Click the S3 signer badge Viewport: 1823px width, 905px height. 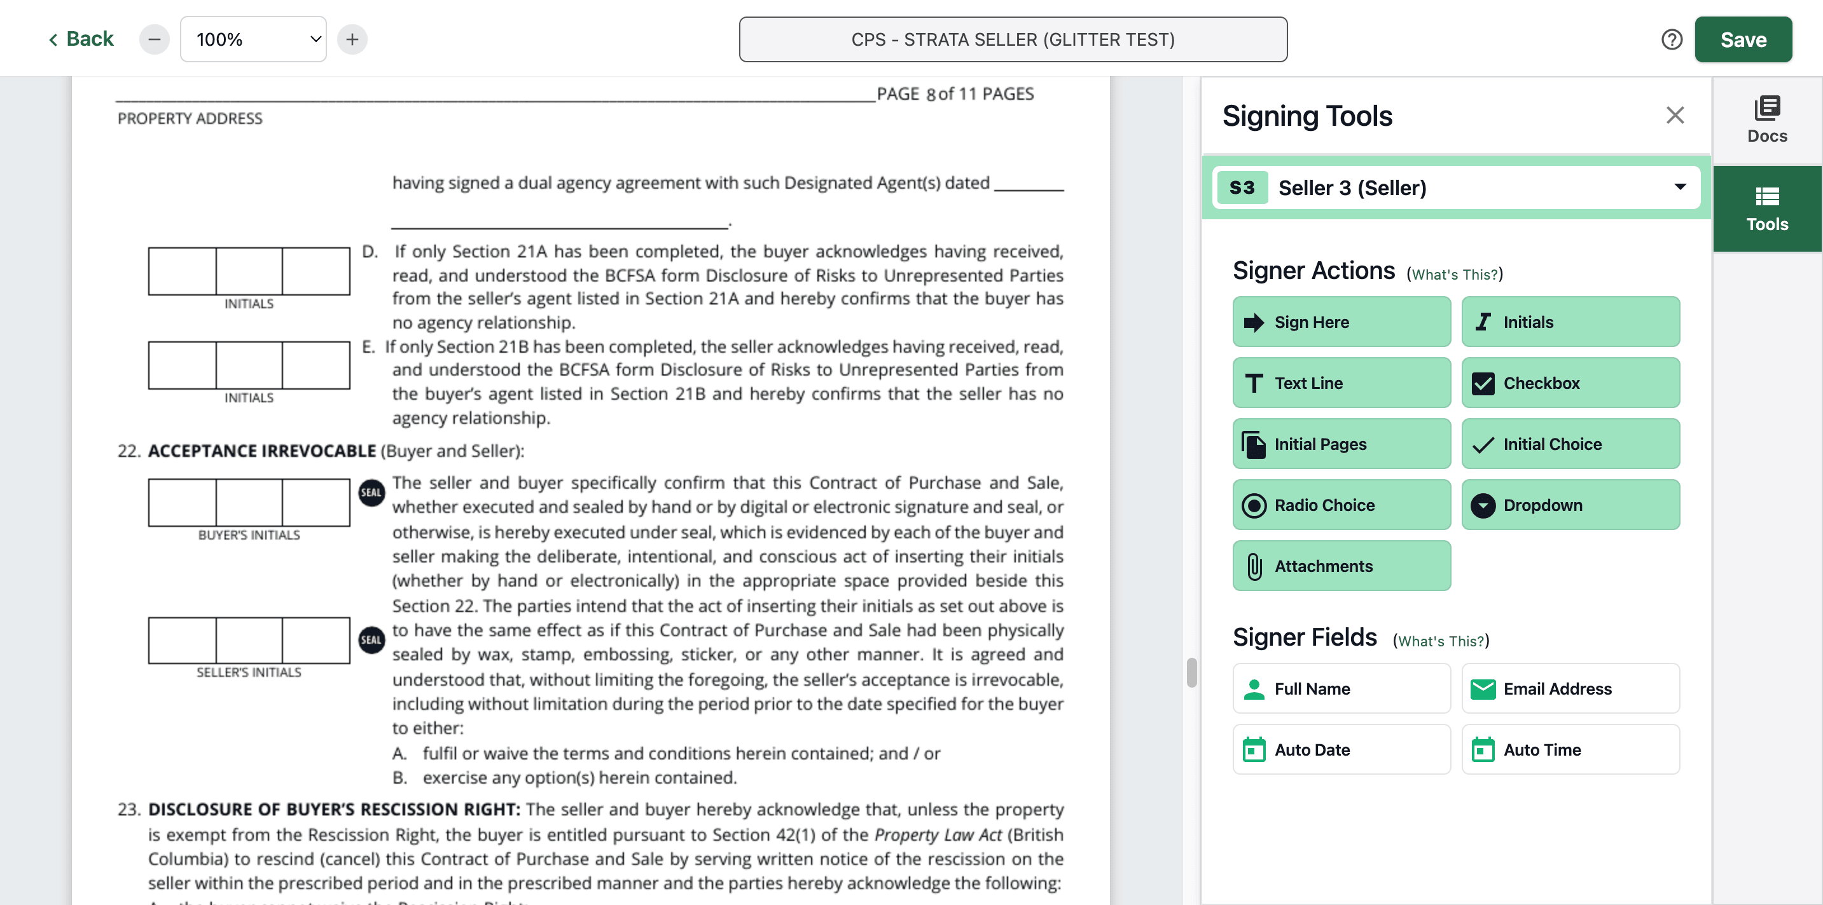[1242, 187]
